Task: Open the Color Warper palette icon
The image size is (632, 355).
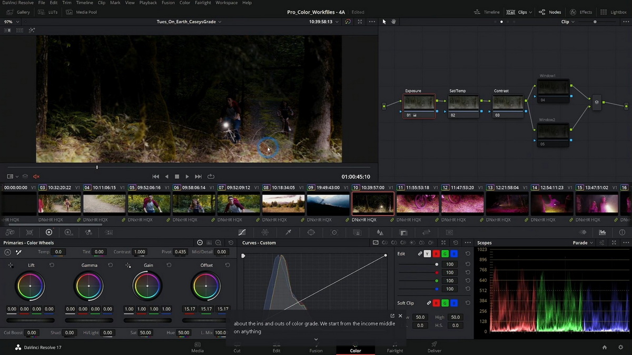Action: click(265, 232)
